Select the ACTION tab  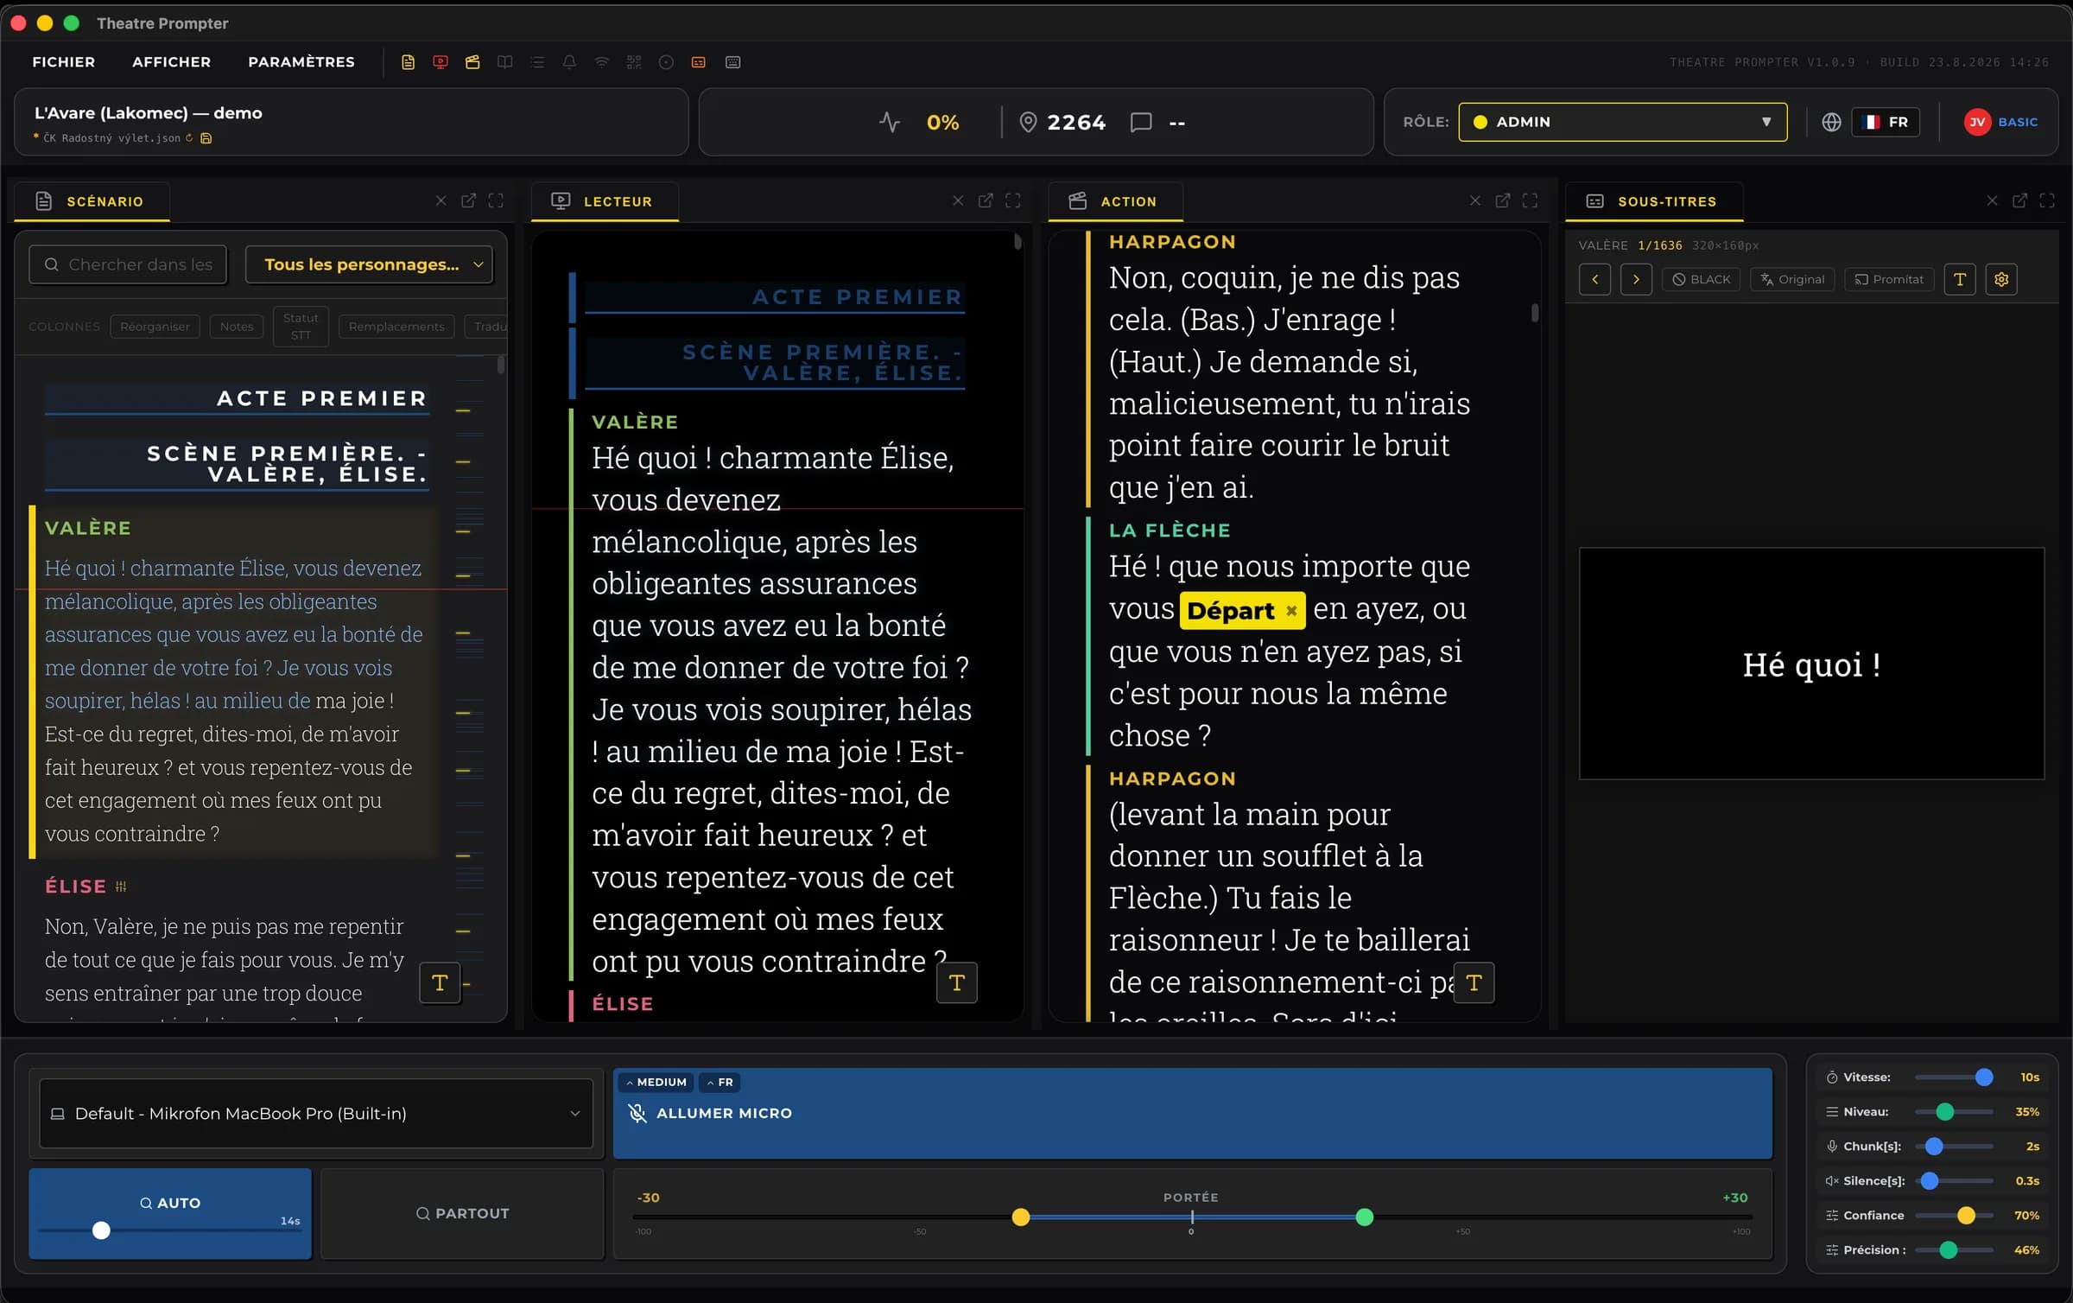click(1115, 200)
